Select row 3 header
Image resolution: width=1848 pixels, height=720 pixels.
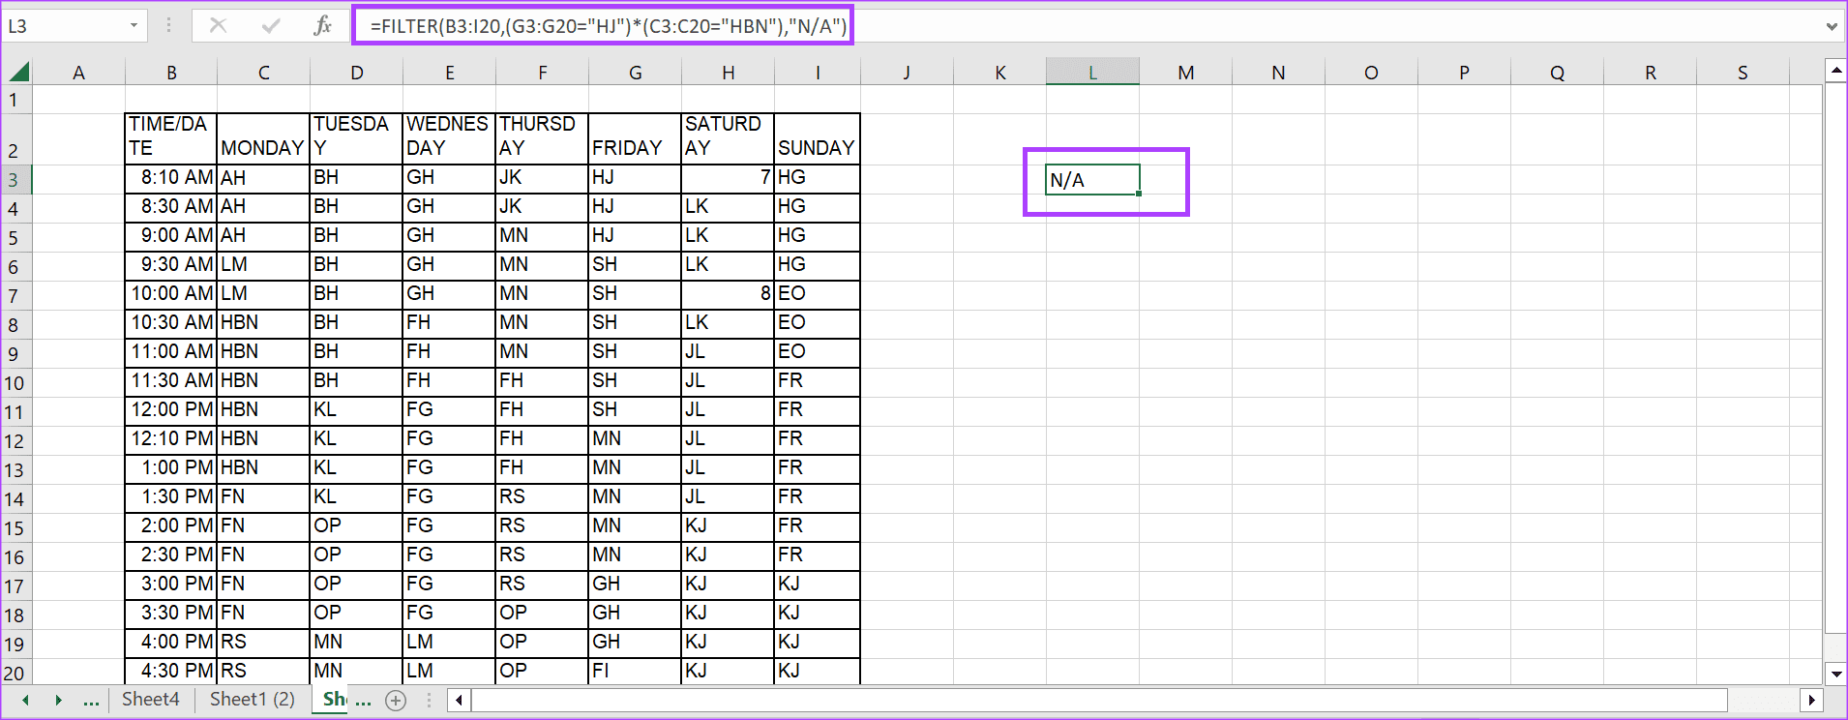[x=15, y=179]
